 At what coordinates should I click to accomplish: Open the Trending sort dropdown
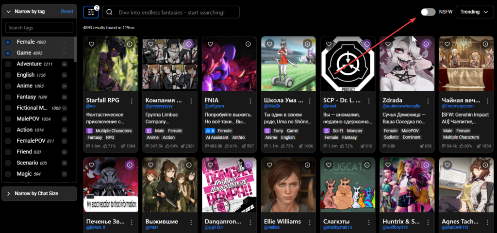(x=474, y=12)
